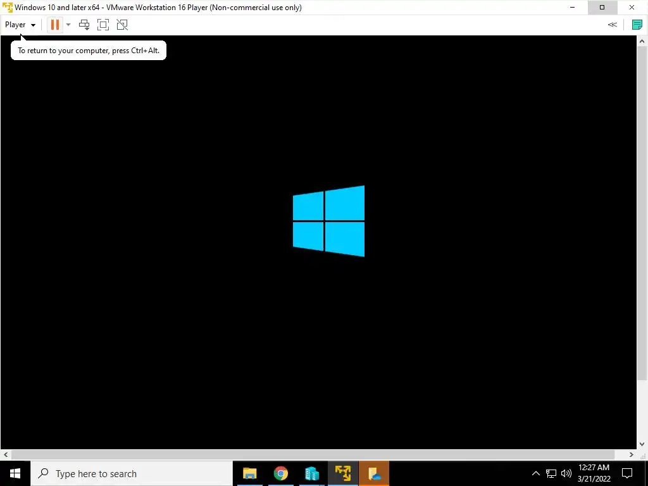648x486 pixels.
Task: Close the VMware Player window
Action: pyautogui.click(x=632, y=8)
